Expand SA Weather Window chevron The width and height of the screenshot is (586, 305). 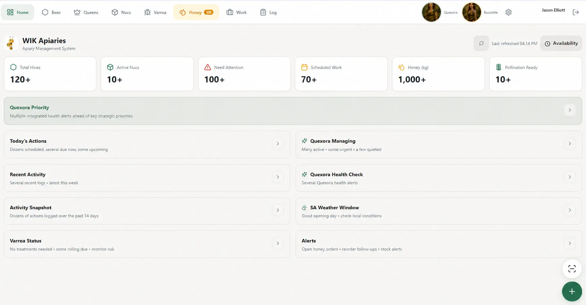[x=570, y=210]
